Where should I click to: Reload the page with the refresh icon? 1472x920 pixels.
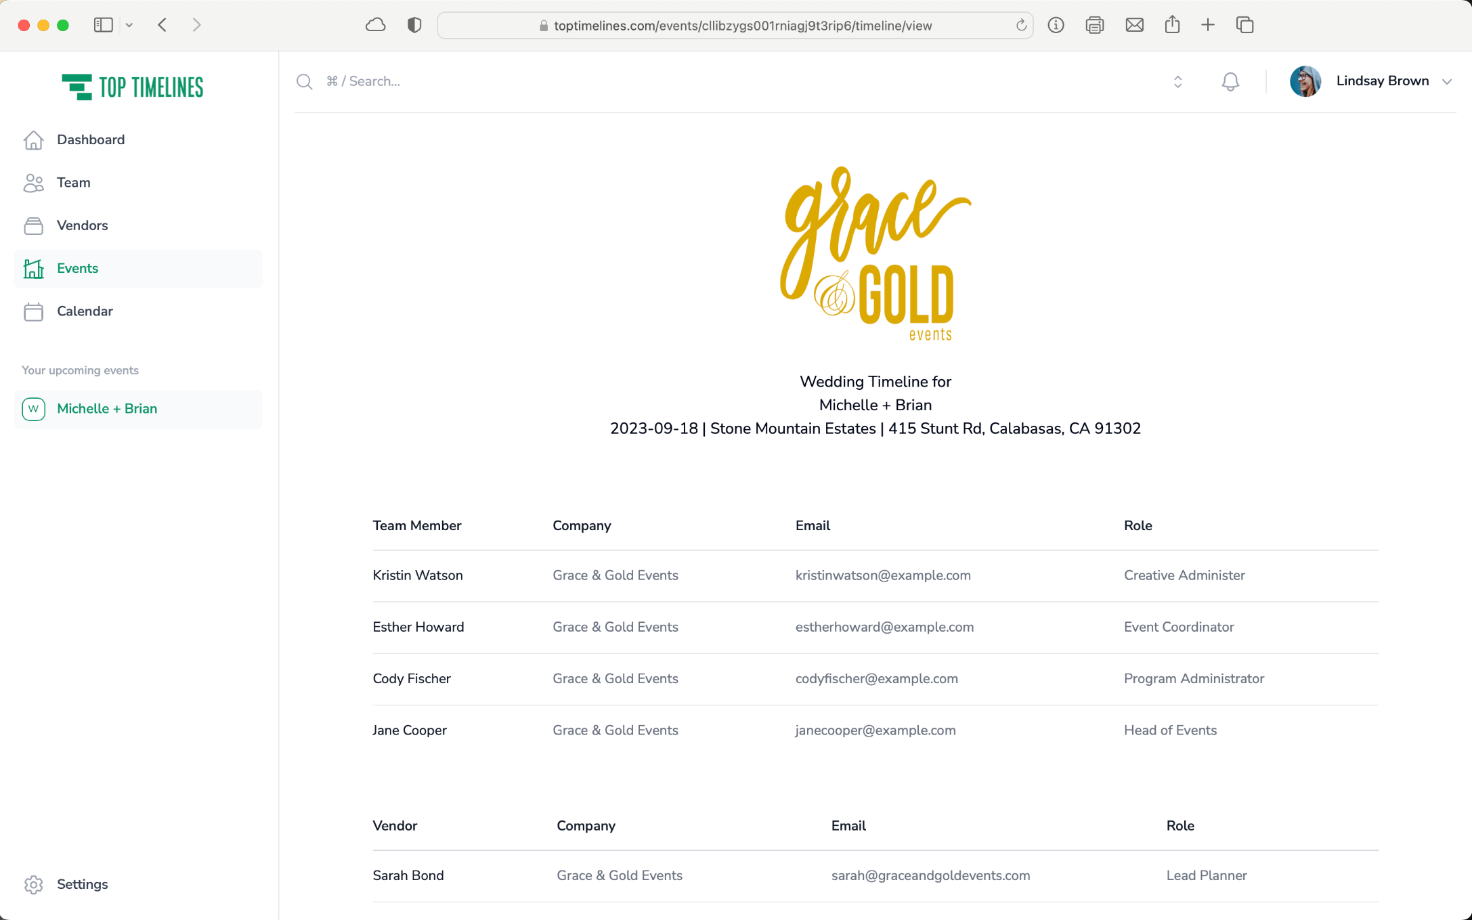(1021, 26)
